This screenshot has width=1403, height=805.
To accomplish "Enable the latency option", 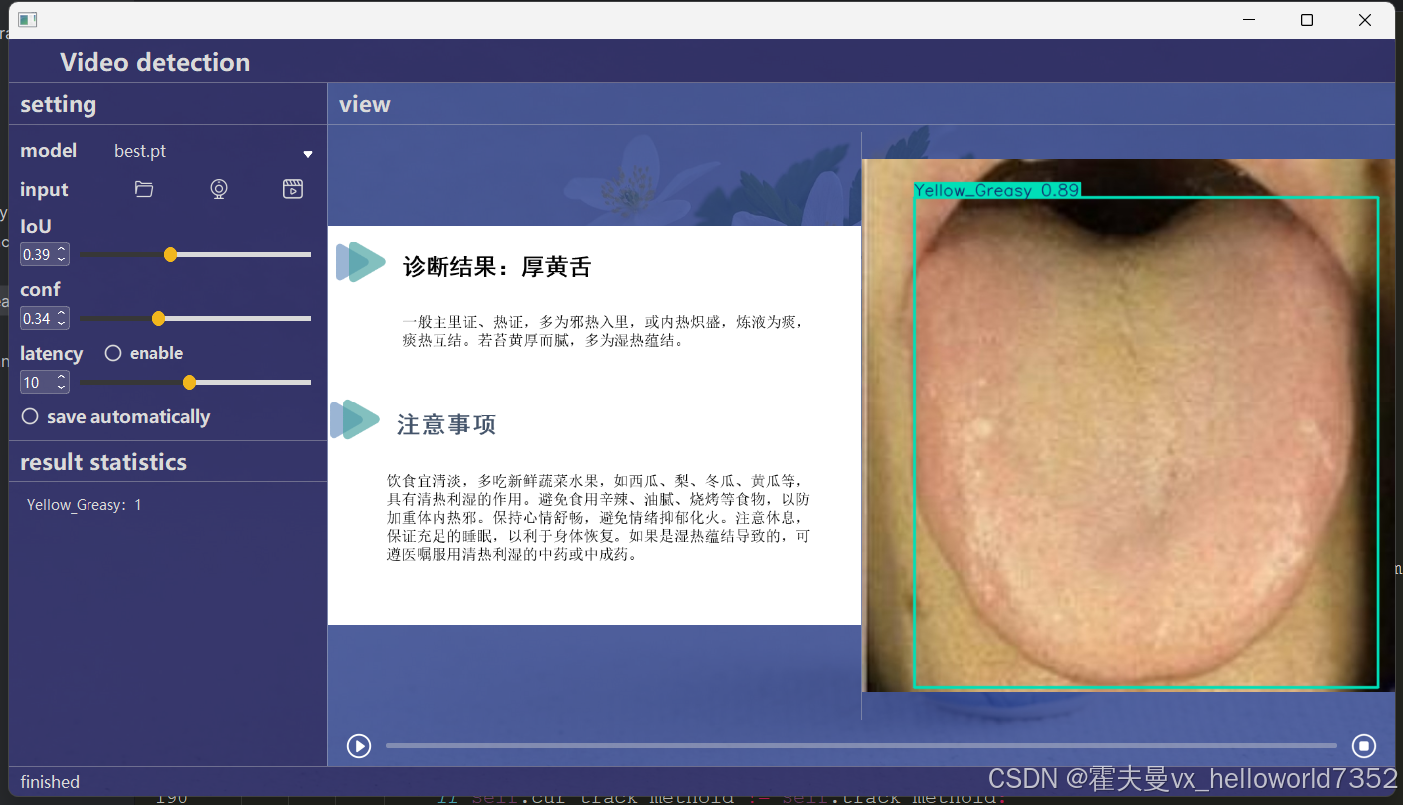I will [112, 352].
